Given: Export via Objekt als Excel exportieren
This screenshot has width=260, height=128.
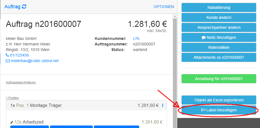Looking at the screenshot, I should 219,100.
